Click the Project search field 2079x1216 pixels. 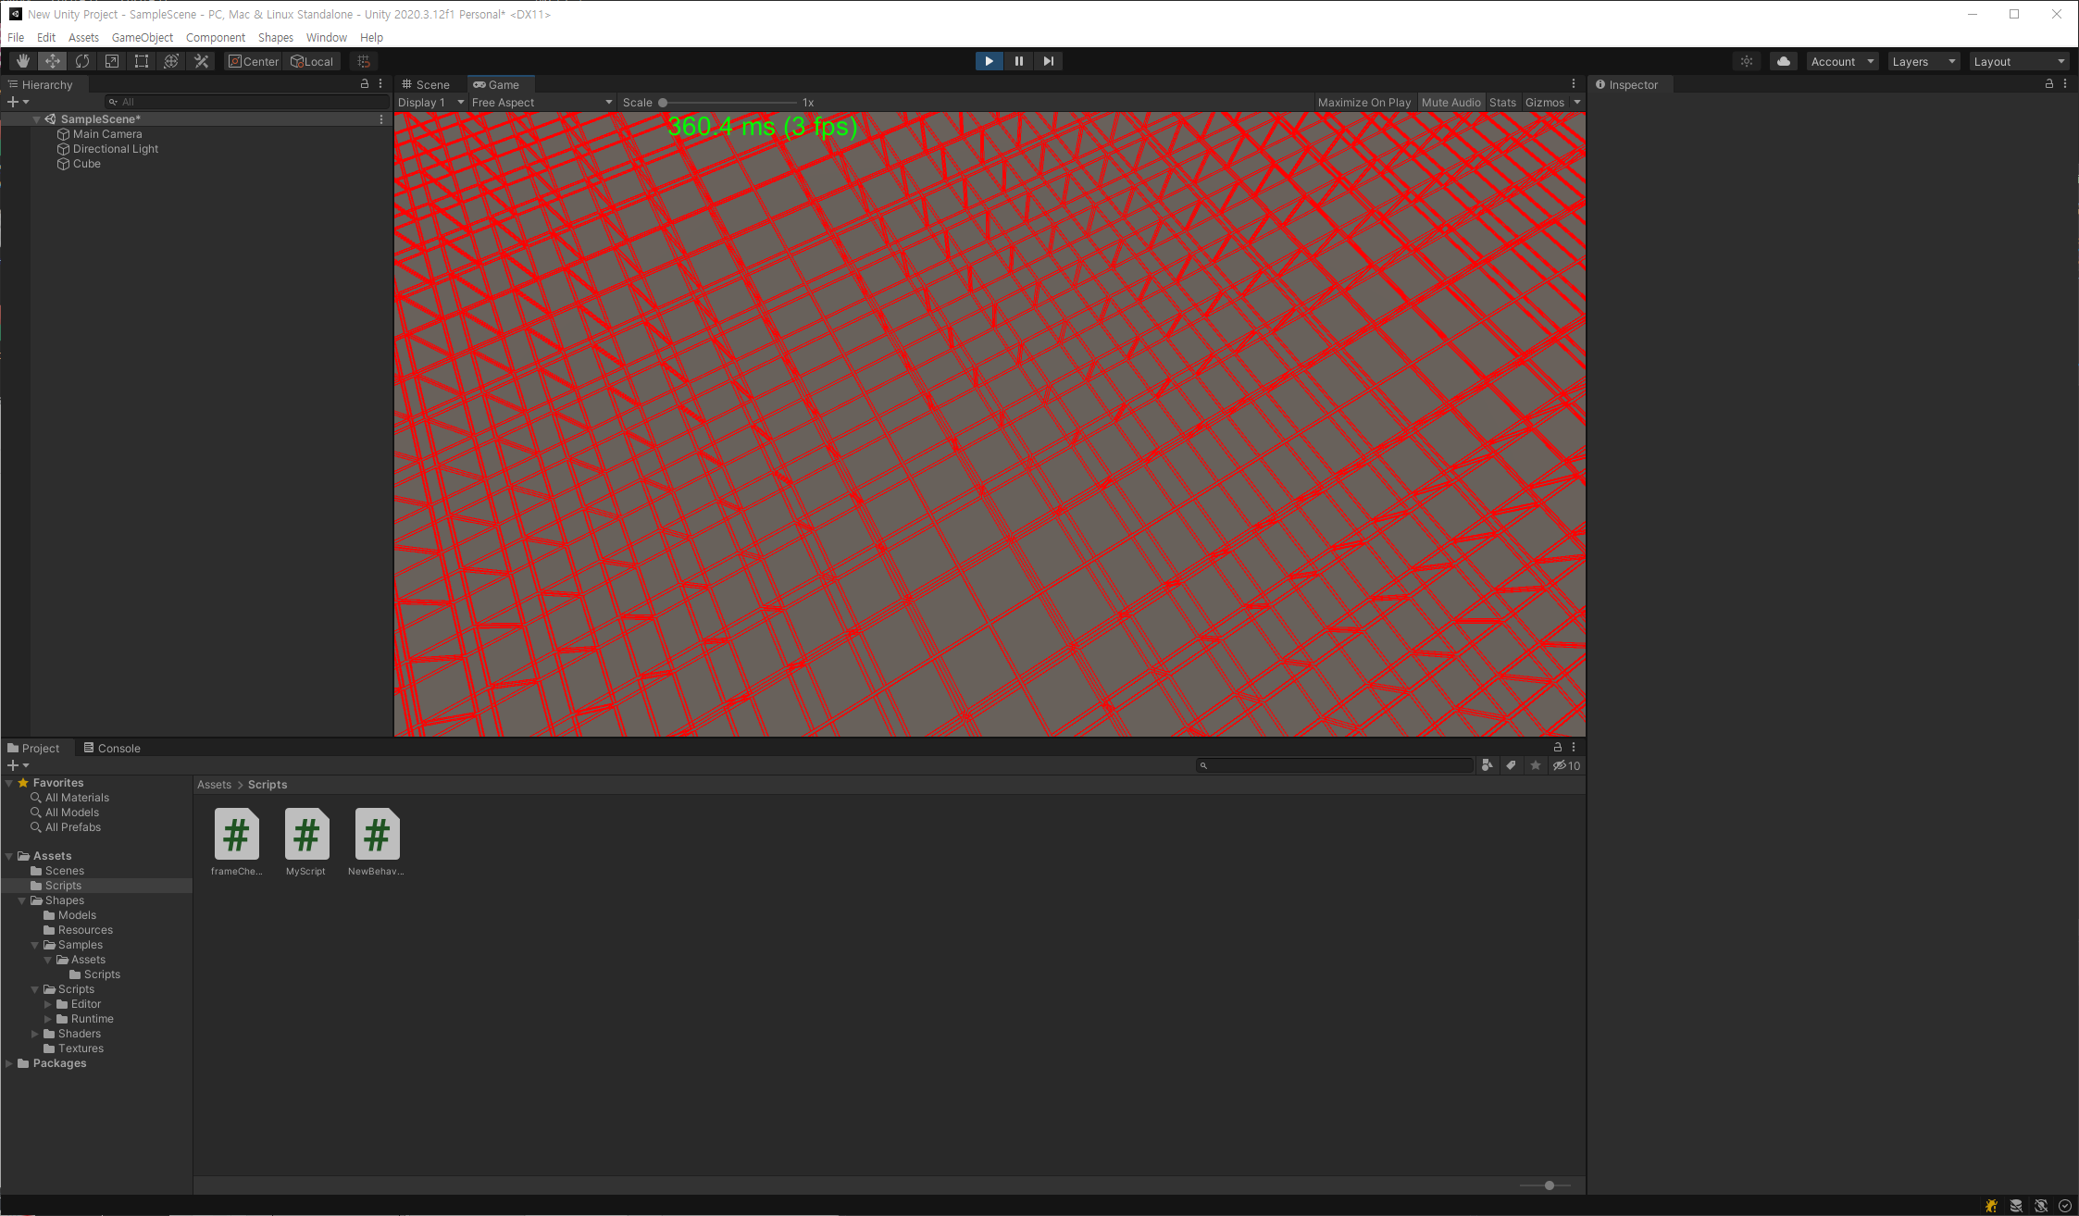tap(1334, 765)
